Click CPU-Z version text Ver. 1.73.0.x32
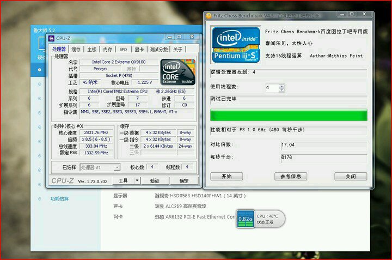The height and width of the screenshot is (260, 392). click(x=93, y=182)
